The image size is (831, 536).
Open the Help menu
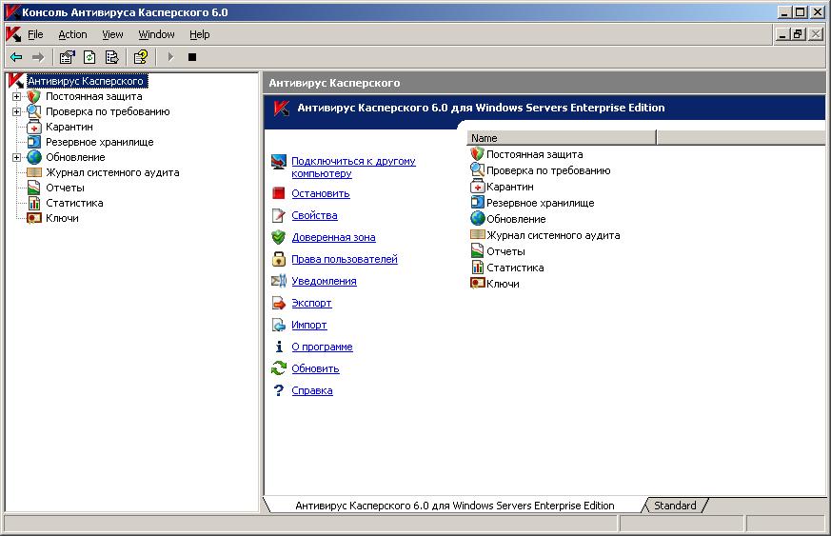(200, 34)
